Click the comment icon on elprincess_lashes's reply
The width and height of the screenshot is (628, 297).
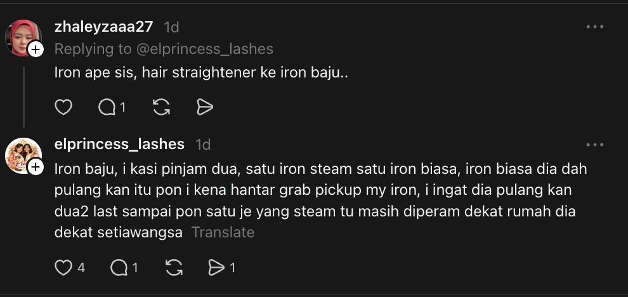(x=119, y=268)
